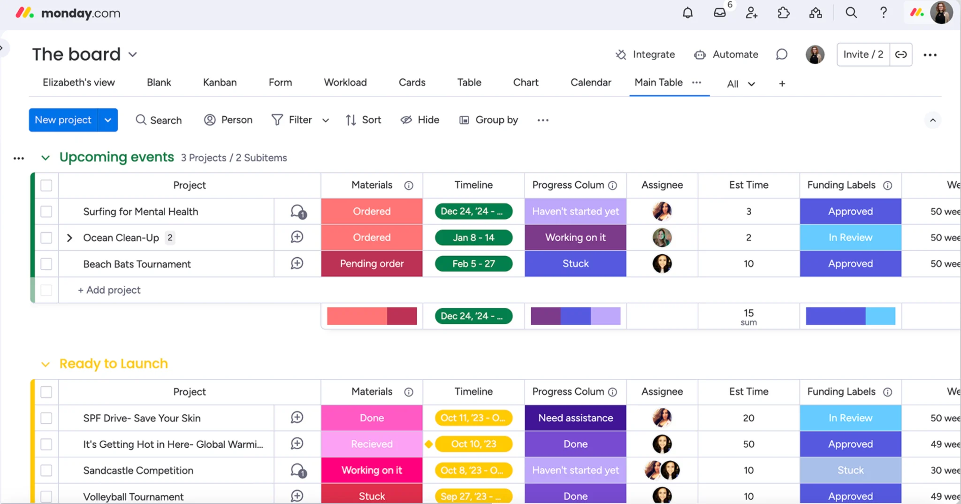The image size is (961, 504).
Task: Expand the left sidebar arrow
Action: tap(3, 48)
